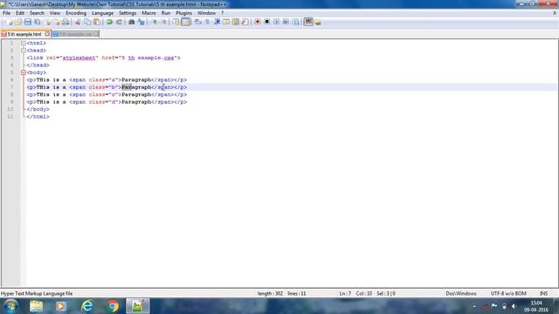The image size is (559, 314).
Task: Click the Save All toolbar icon
Action: 37,22
